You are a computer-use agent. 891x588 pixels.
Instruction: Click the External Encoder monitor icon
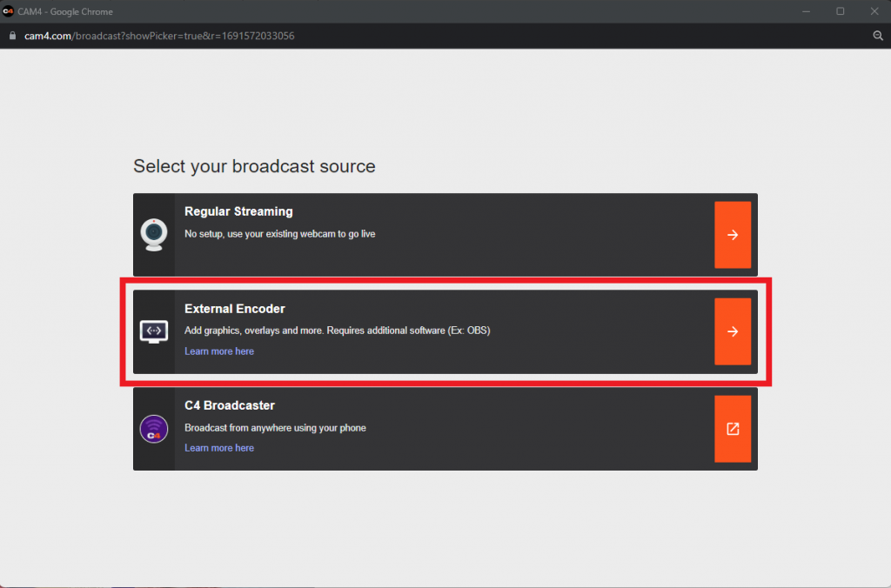click(153, 331)
